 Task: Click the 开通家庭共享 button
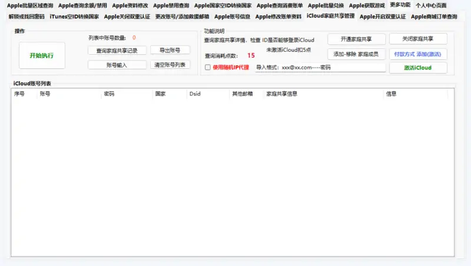click(x=355, y=39)
